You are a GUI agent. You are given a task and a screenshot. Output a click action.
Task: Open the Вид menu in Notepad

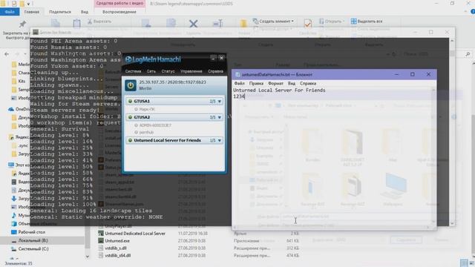292,83
